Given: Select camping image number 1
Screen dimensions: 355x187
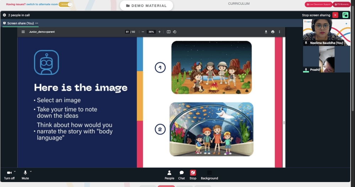Looking at the screenshot, I should (x=212, y=67).
